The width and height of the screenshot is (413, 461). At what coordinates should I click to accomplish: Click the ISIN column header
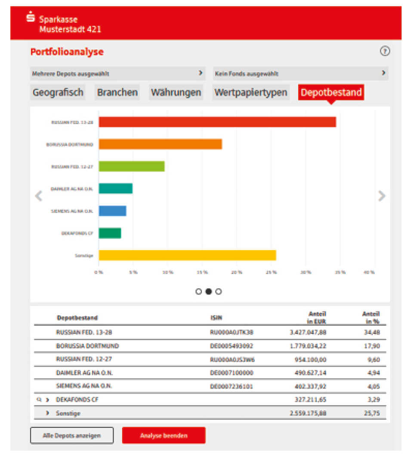pyautogui.click(x=216, y=318)
